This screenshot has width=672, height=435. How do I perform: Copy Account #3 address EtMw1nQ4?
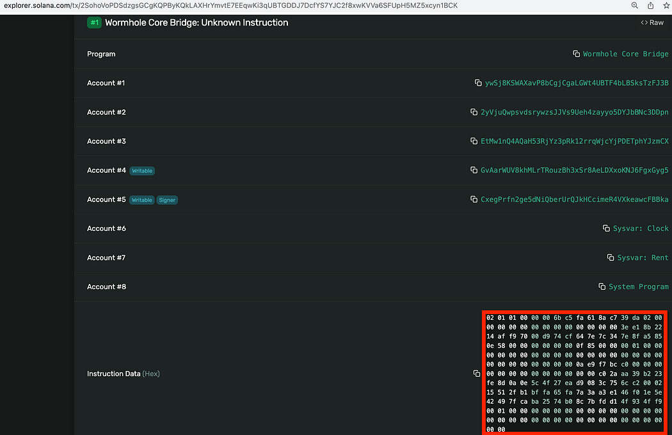click(x=474, y=141)
